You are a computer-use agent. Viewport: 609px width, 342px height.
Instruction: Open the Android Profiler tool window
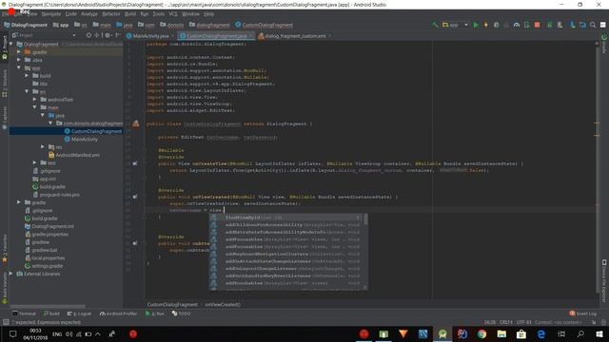tap(118, 313)
